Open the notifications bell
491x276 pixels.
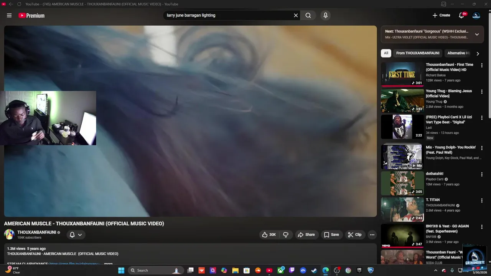coord(461,15)
